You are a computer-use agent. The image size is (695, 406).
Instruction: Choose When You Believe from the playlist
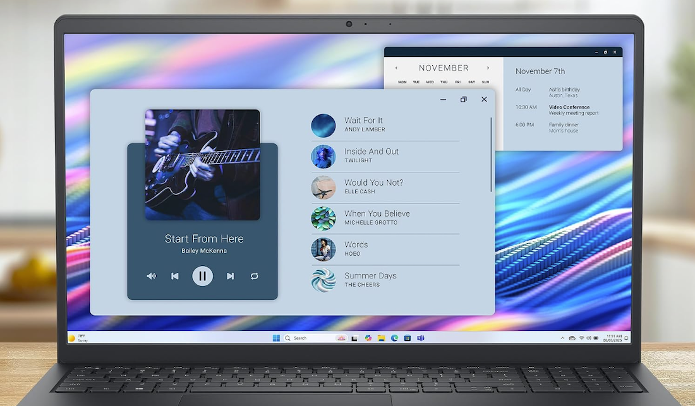click(385, 218)
